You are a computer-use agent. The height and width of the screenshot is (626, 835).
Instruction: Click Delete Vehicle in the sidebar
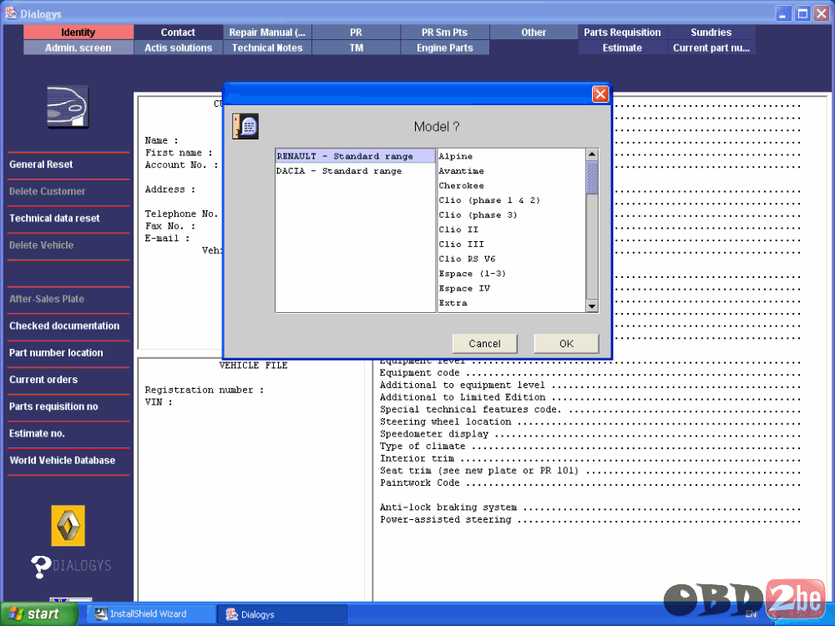coord(41,245)
